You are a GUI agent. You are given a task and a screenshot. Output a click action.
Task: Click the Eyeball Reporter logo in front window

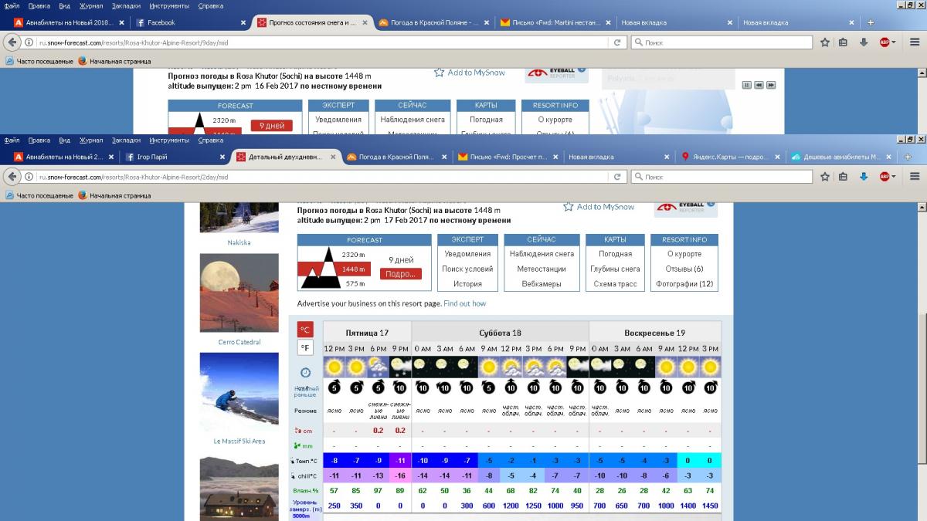[685, 208]
